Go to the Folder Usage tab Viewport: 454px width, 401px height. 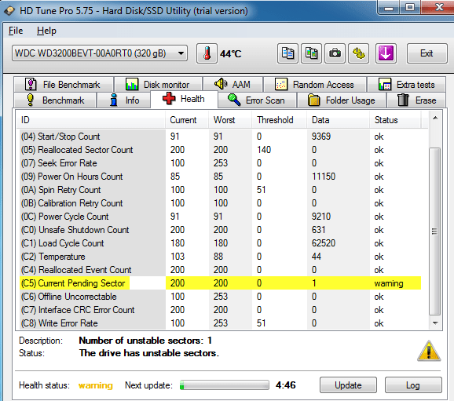(x=341, y=100)
